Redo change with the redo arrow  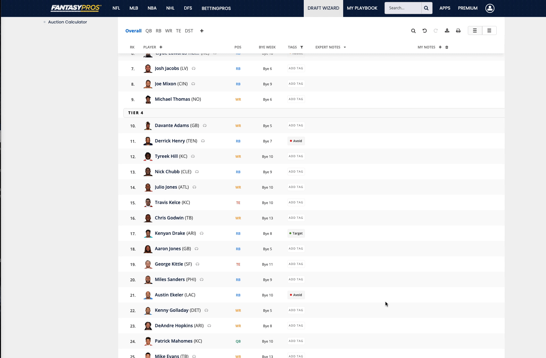(435, 31)
